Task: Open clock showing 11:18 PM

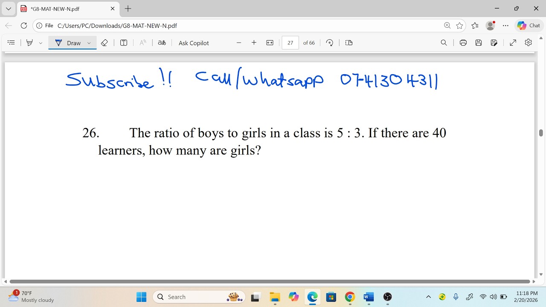Action: coord(527,297)
